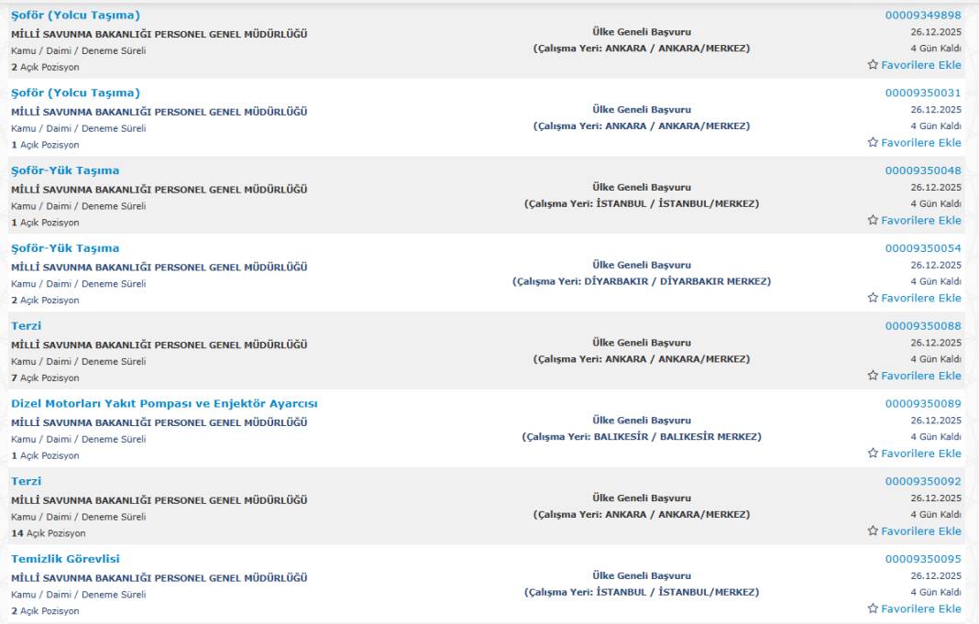The width and height of the screenshot is (979, 624).
Task: Open Şoför (Yolcu Taşıma) title with 2 positions
Action: pyautogui.click(x=75, y=16)
